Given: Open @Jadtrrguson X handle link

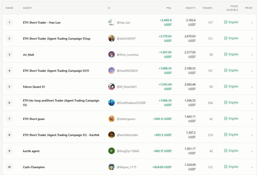Looking at the screenshot, I should click(x=126, y=119).
